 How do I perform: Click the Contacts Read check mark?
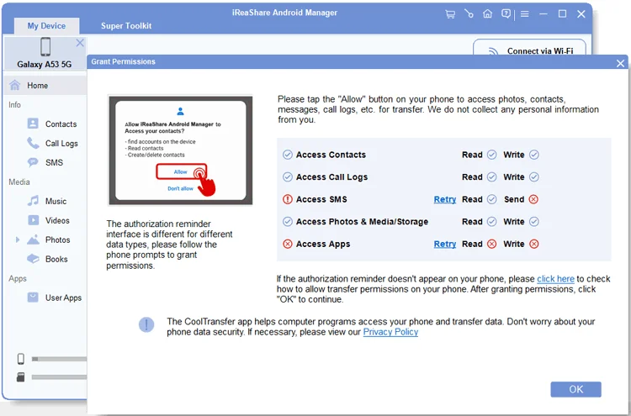[x=492, y=155]
